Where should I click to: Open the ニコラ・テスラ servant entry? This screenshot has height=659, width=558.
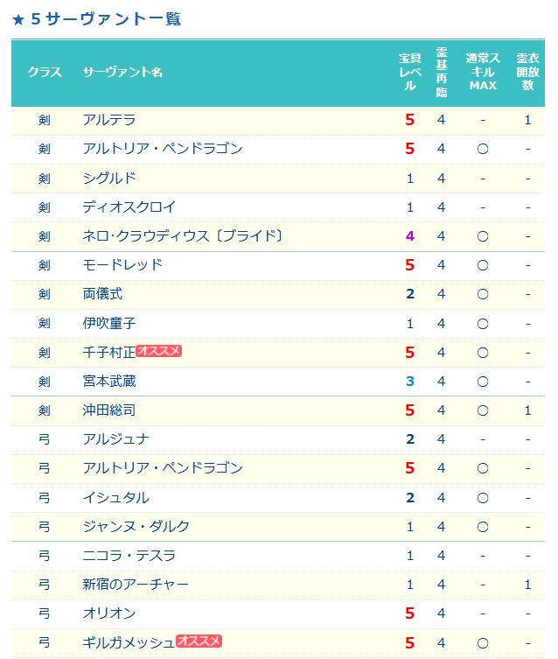click(129, 556)
